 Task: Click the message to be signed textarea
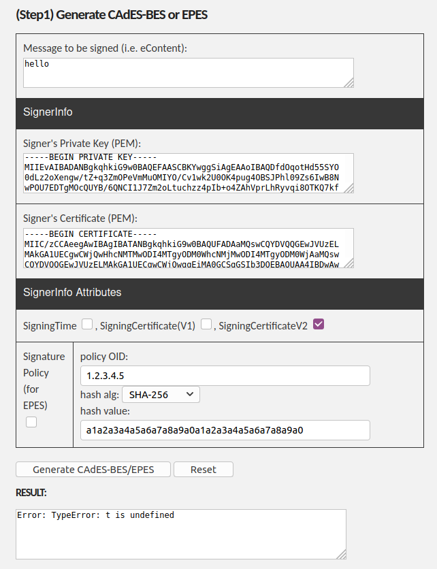click(189, 71)
